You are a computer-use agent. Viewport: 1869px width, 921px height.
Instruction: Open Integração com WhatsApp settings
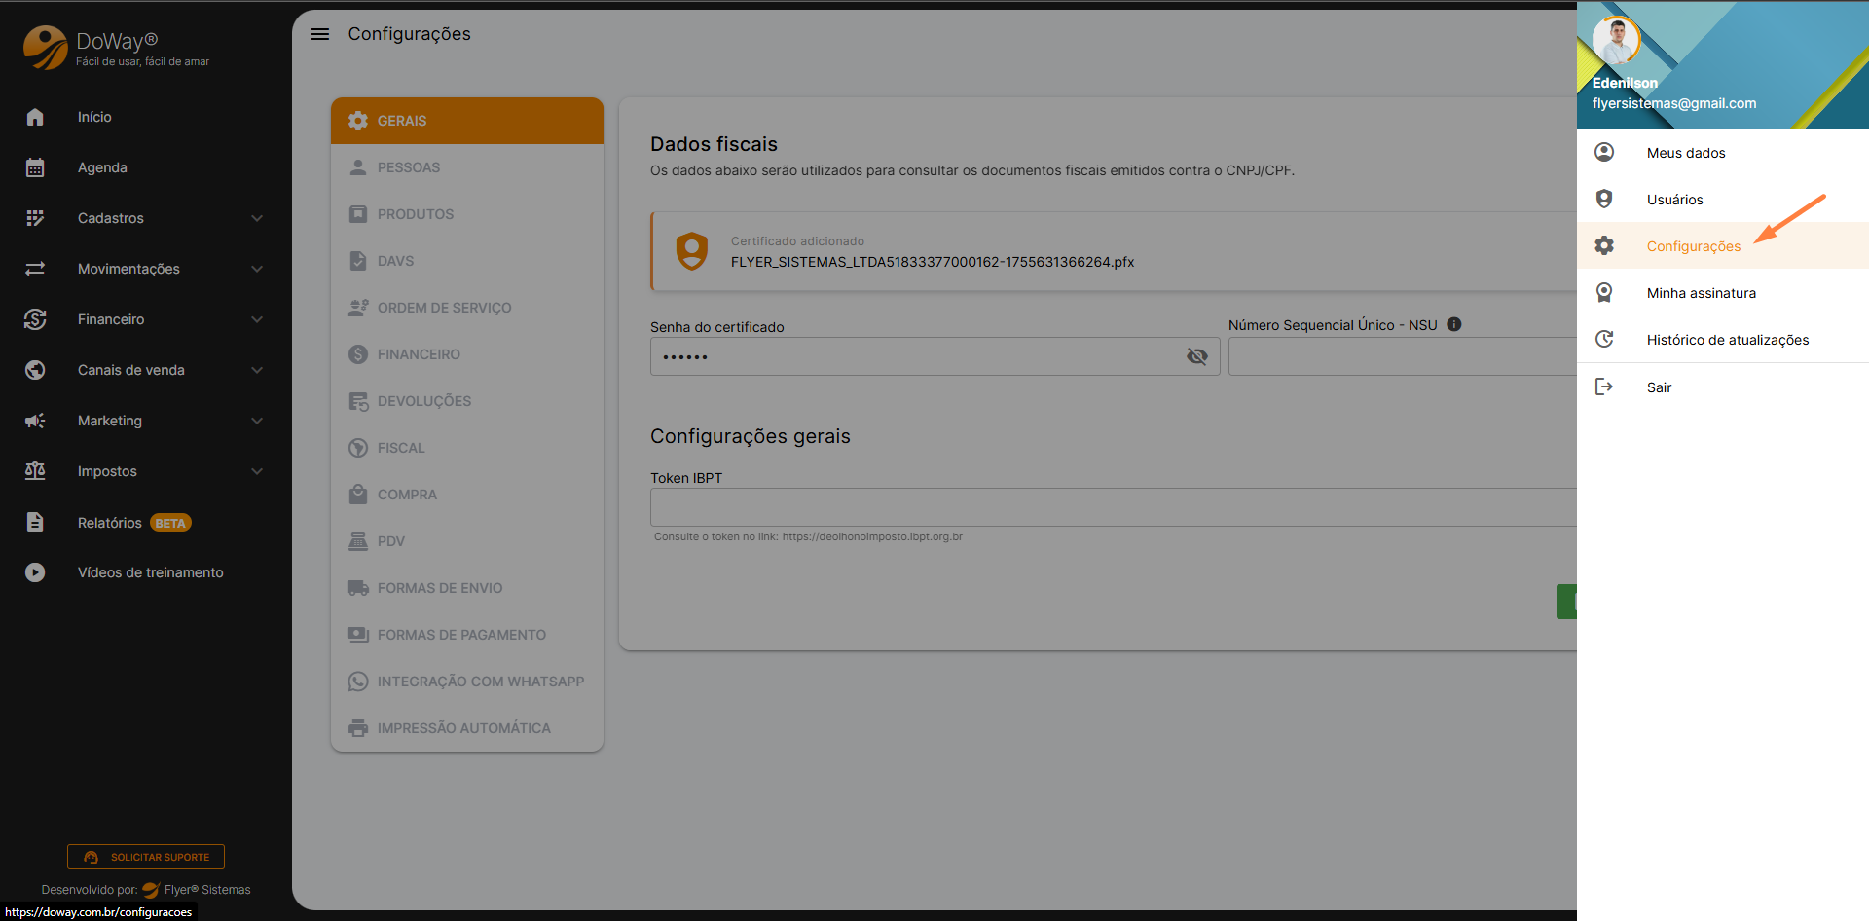point(480,682)
